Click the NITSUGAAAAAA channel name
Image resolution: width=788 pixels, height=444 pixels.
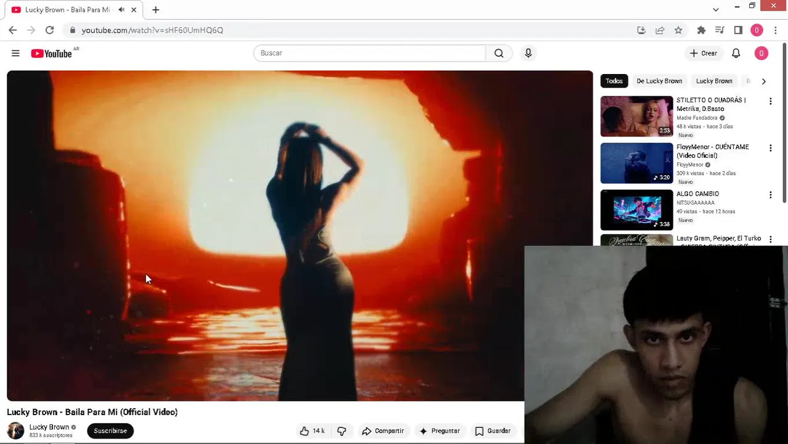point(695,203)
